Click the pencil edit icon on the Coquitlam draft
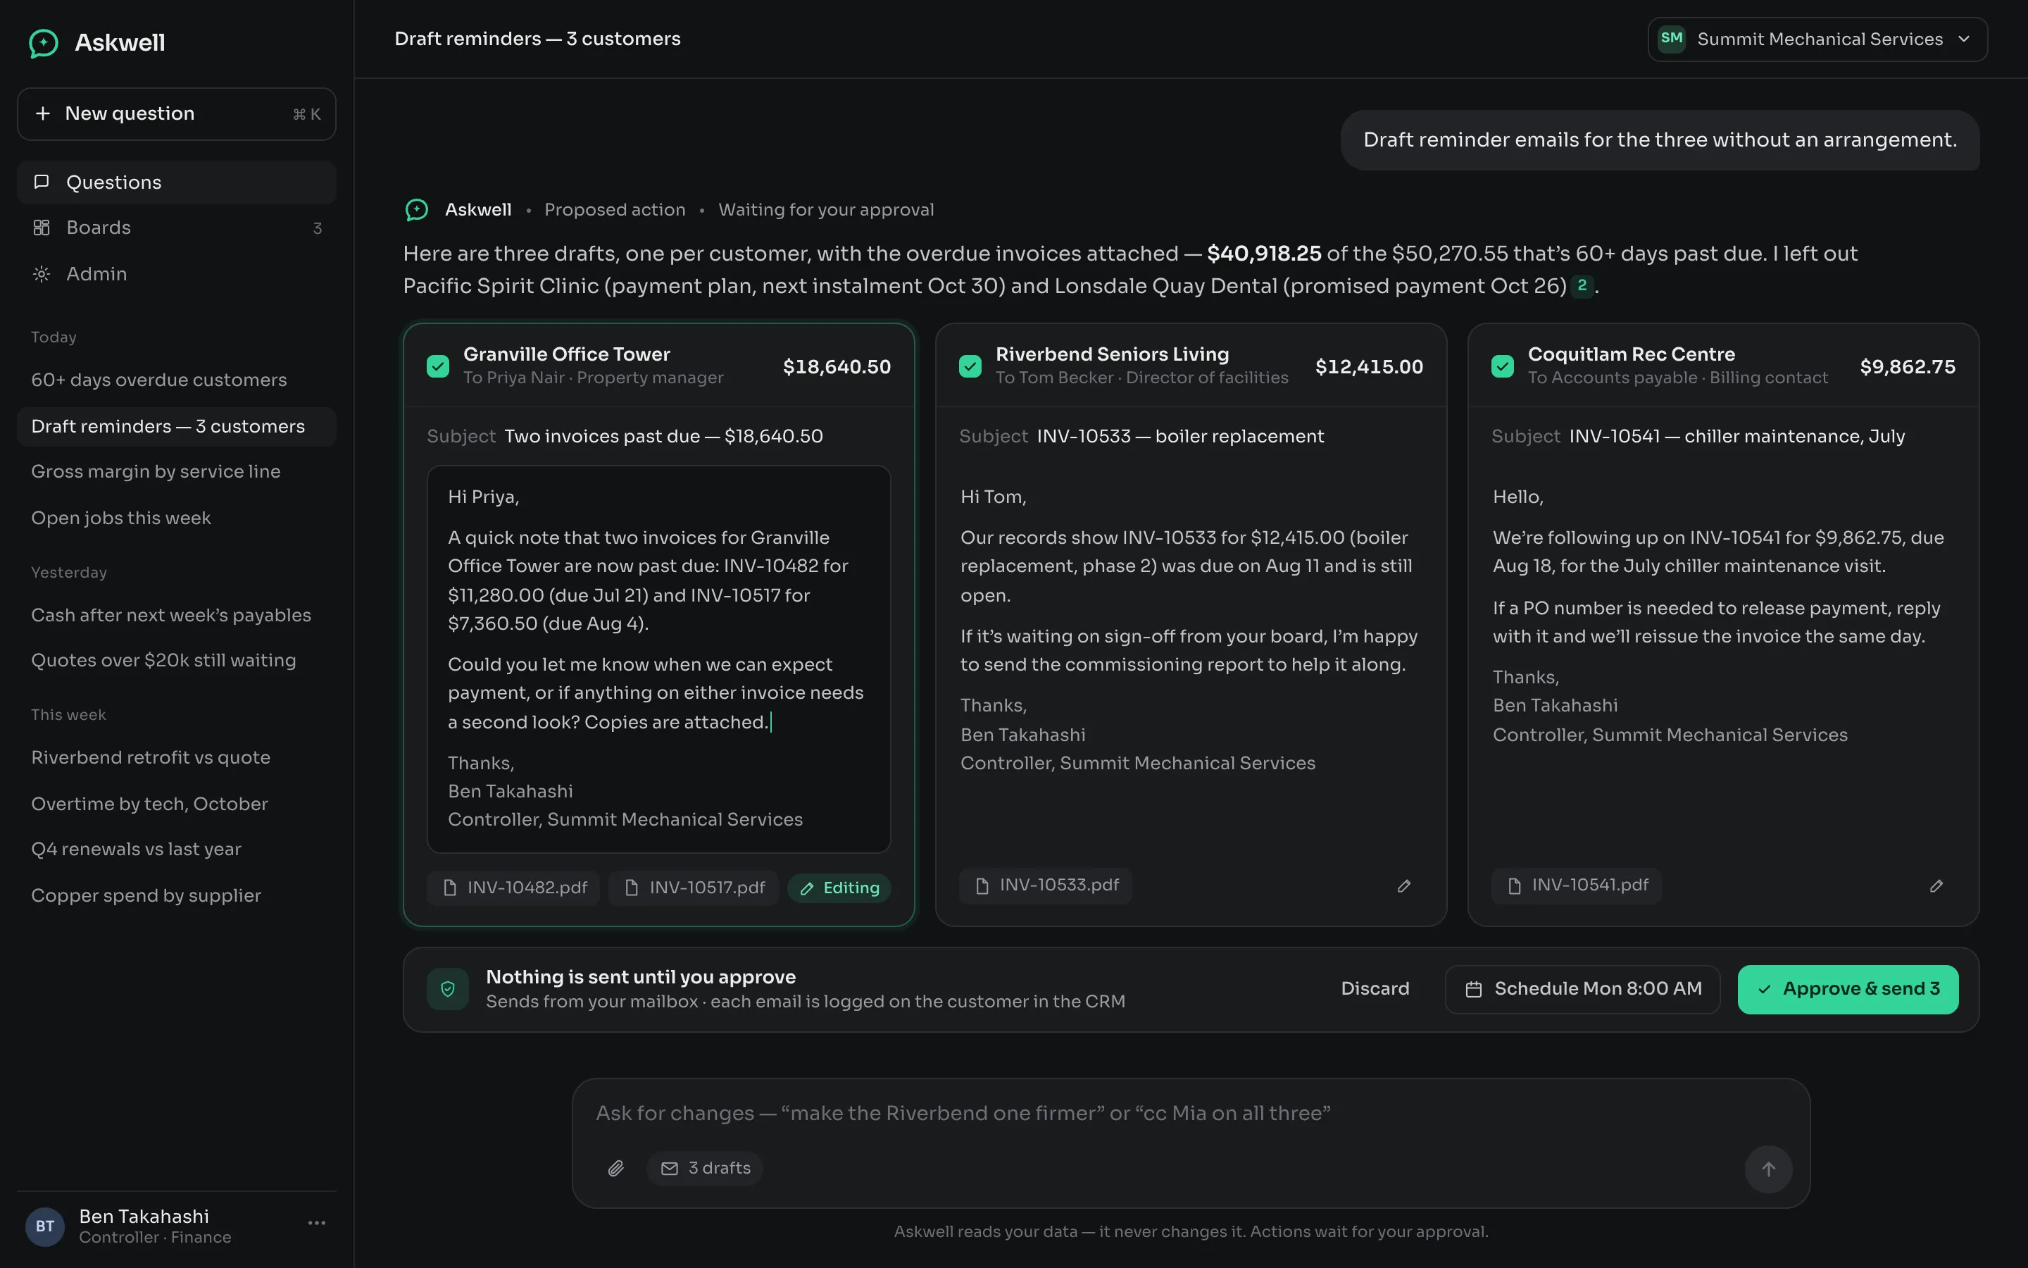The image size is (2028, 1268). coord(1936,885)
